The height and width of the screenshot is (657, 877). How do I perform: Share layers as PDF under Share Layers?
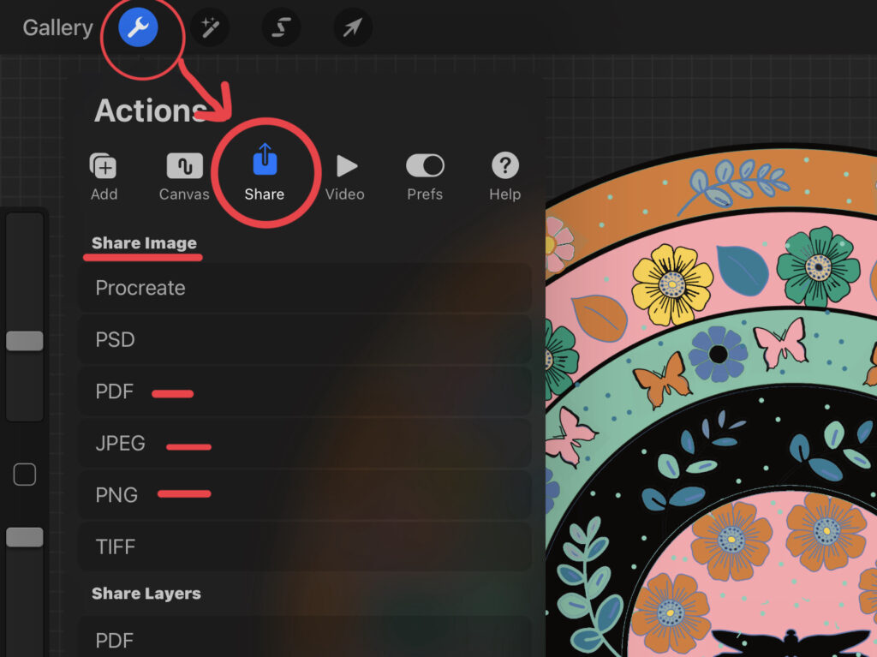pos(305,638)
